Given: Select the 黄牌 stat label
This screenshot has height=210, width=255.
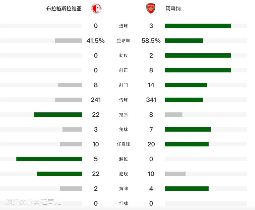Looking at the screenshot, I should [123, 189].
